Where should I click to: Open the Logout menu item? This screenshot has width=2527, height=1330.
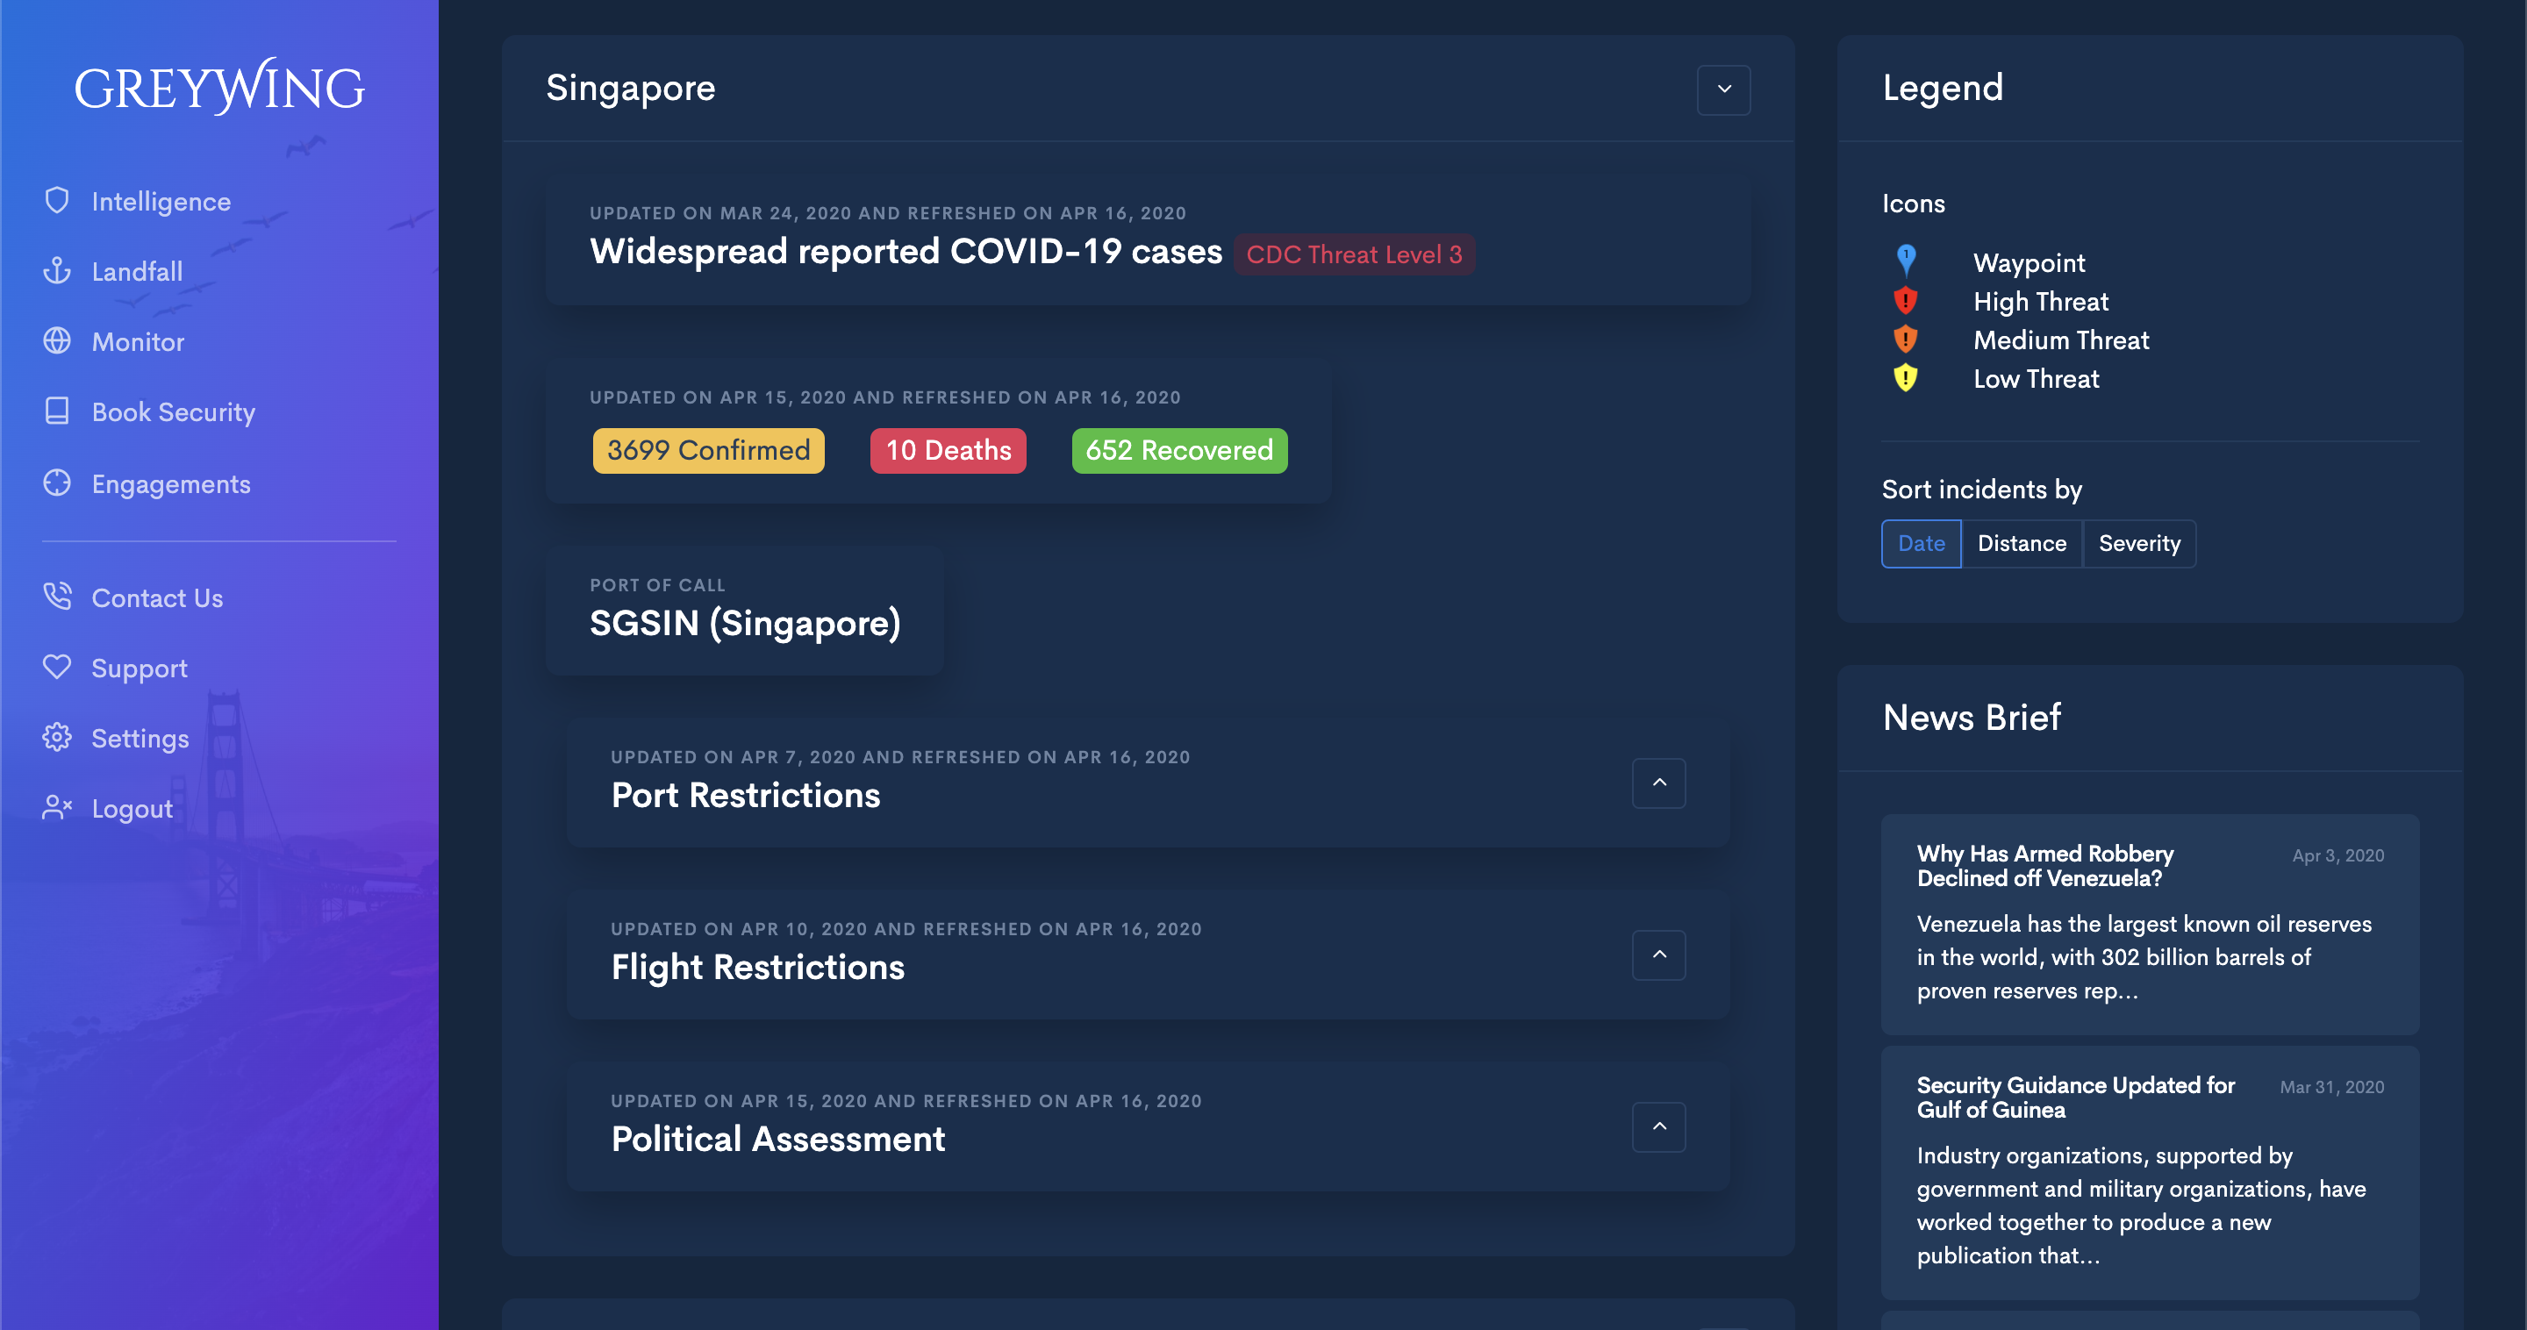tap(132, 809)
